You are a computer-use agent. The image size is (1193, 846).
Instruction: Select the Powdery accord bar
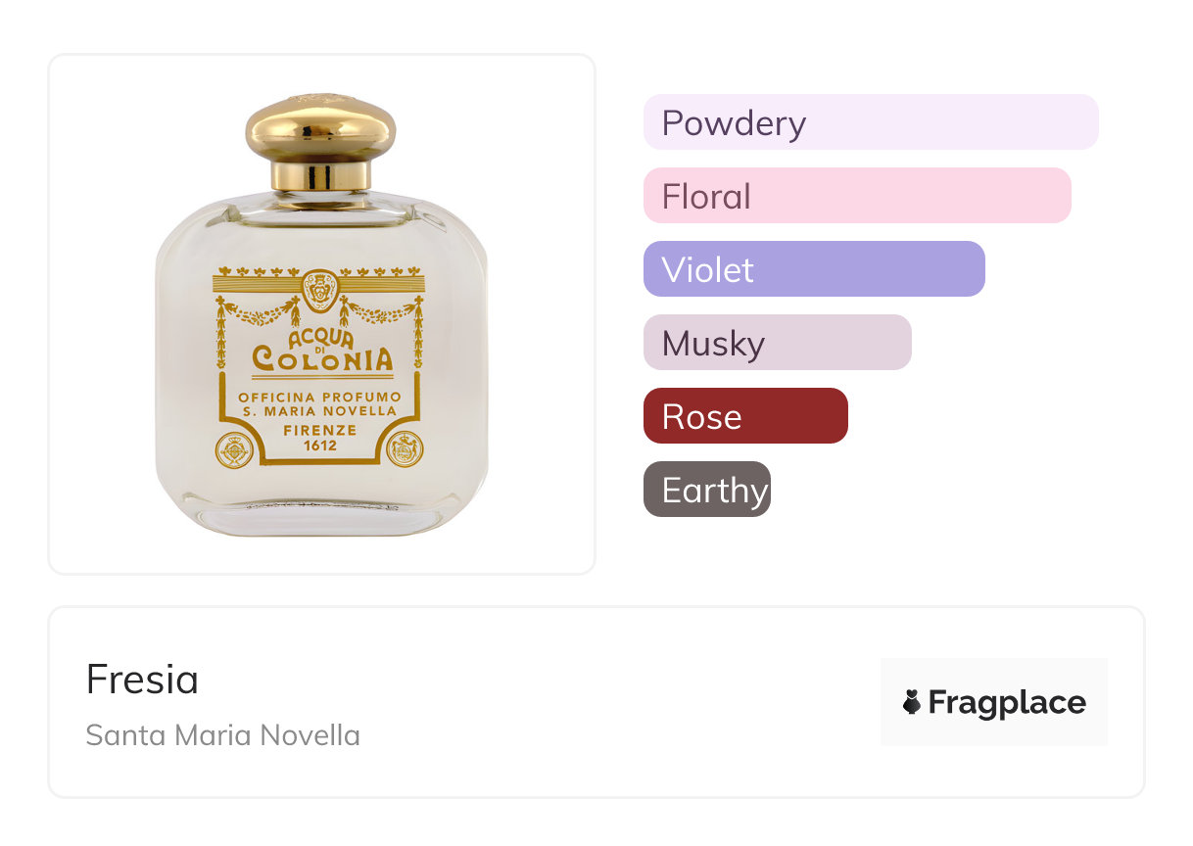click(870, 122)
